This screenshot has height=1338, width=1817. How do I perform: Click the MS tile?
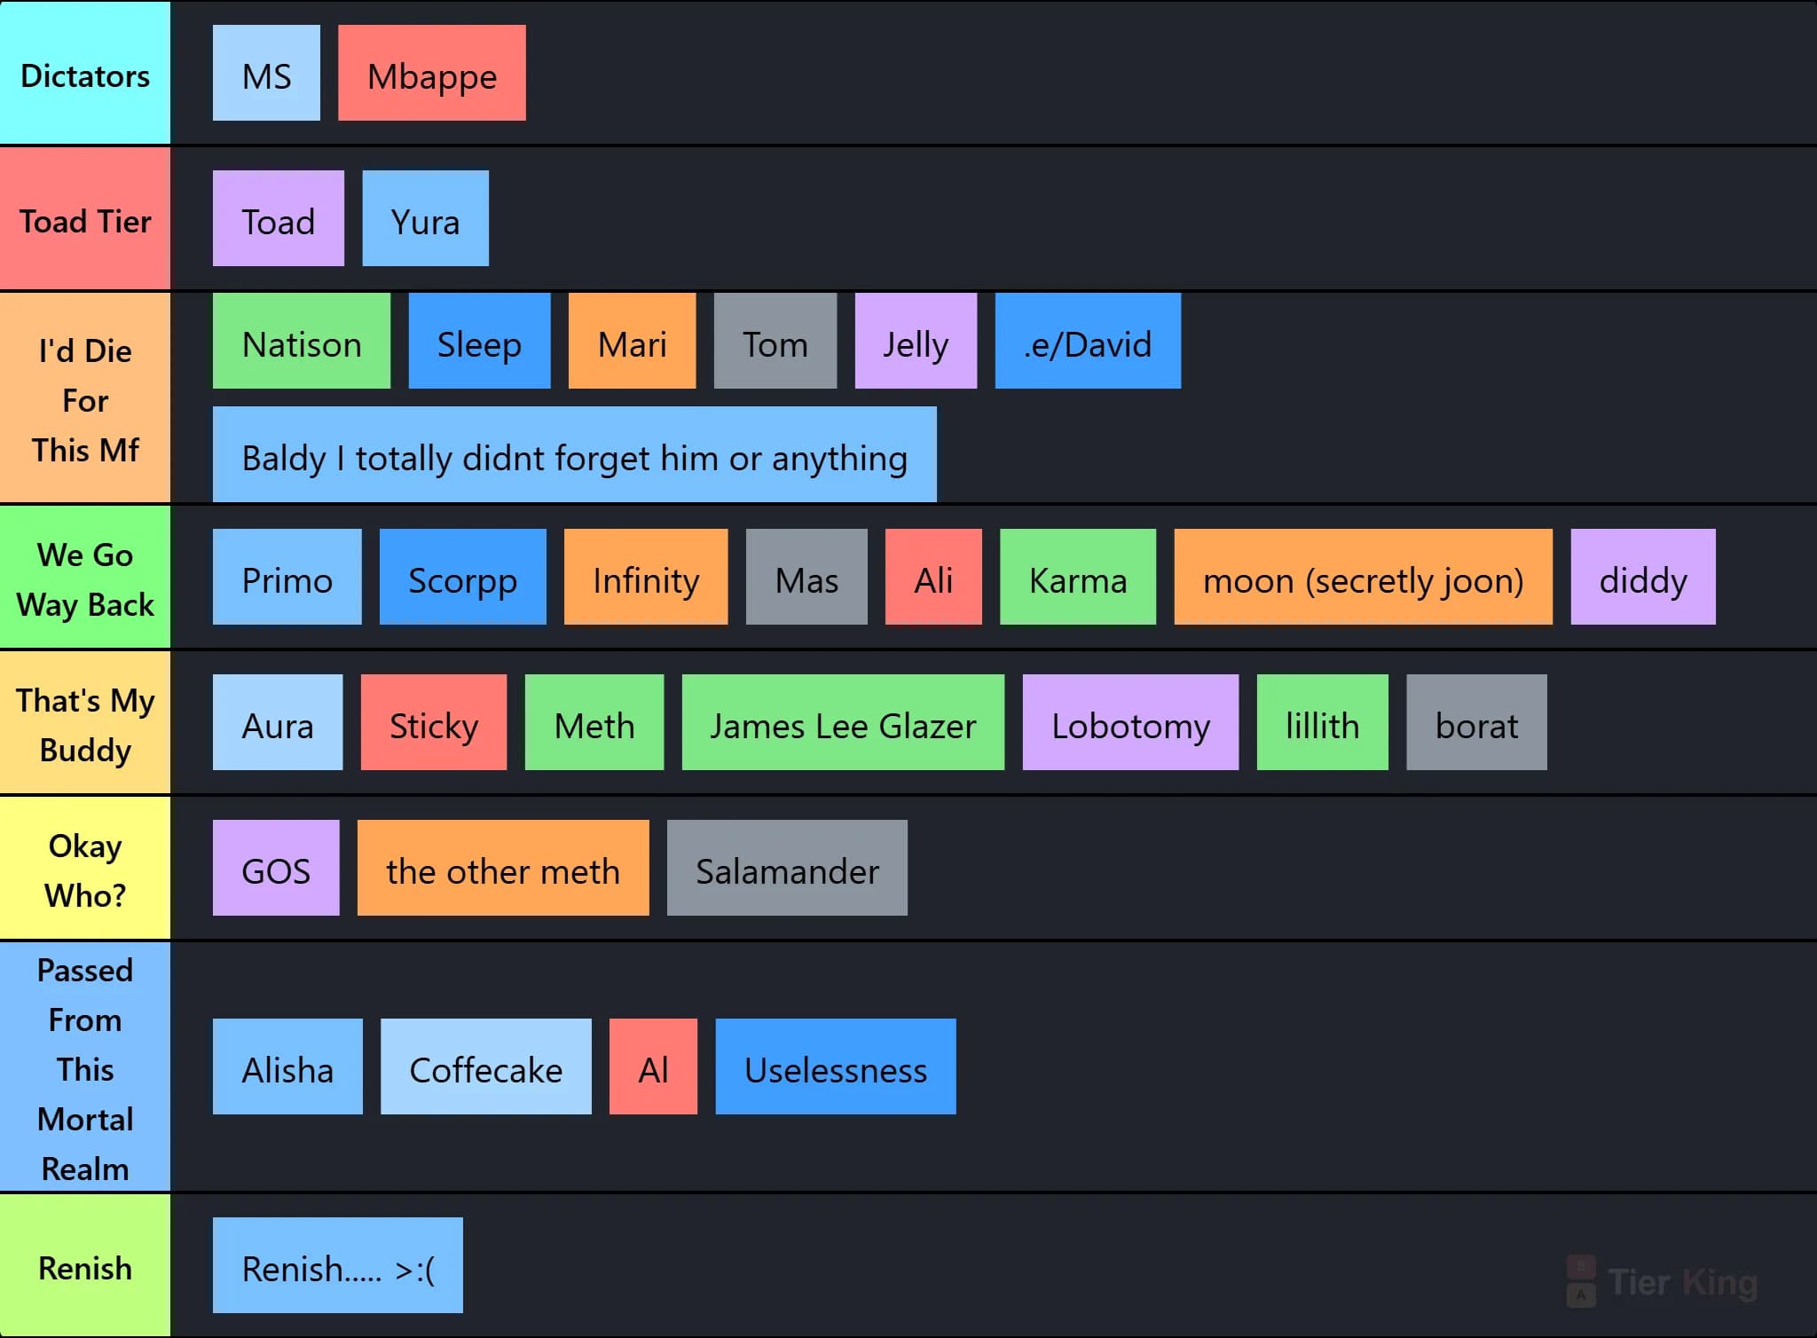pyautogui.click(x=266, y=73)
